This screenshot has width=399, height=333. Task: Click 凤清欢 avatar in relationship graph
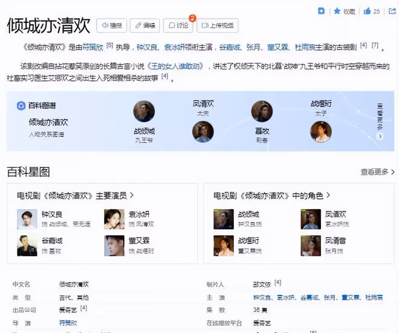coord(203,132)
